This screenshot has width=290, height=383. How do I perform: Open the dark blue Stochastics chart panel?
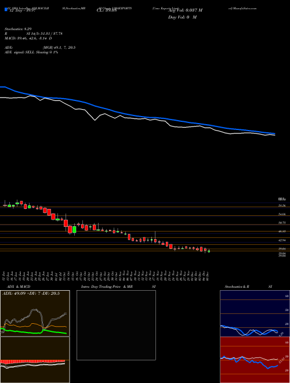pos(255,313)
